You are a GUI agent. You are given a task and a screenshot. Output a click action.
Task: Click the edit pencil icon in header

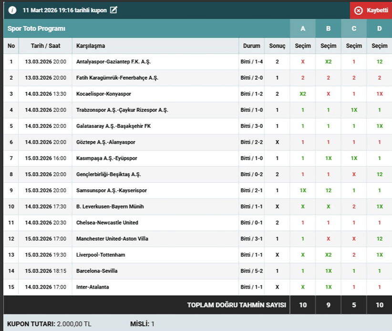113,10
